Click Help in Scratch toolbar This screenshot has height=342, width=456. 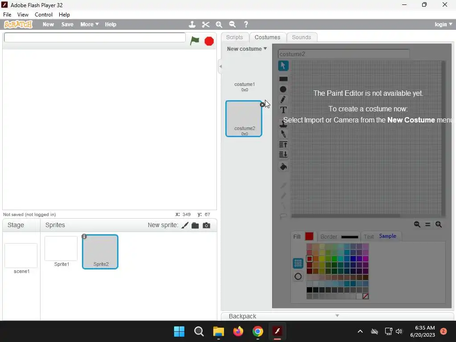(110, 24)
